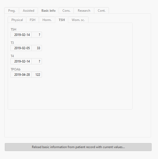The height and width of the screenshot is (159, 158).
Task: Open the Preg. tab
Action: pos(12,10)
